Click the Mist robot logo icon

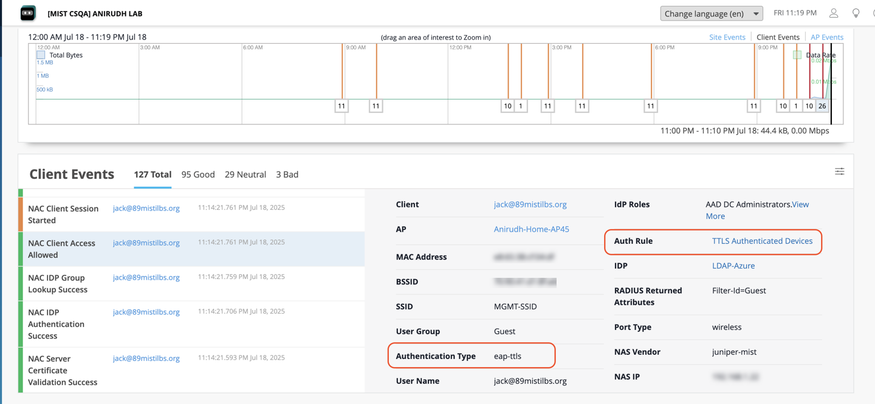[28, 13]
